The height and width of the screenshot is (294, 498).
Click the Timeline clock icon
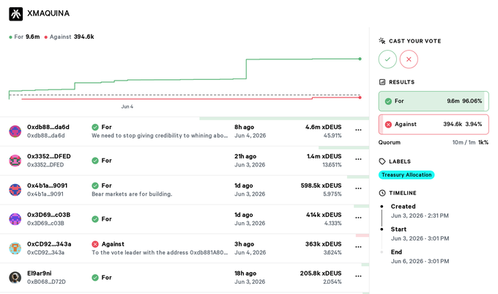[x=382, y=193]
